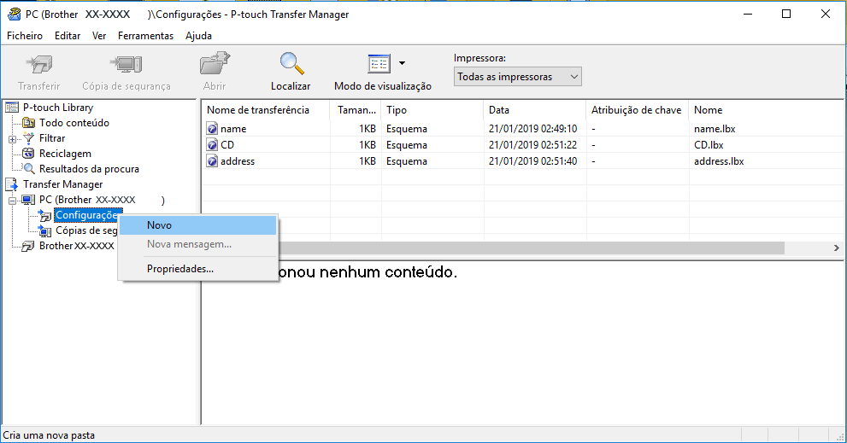This screenshot has width=847, height=443.
Task: Click the Filtrar funnel icon
Action: [x=28, y=138]
